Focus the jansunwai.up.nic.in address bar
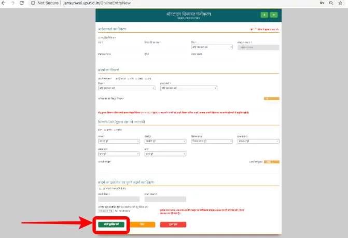The width and height of the screenshot is (348, 238). point(97,3)
